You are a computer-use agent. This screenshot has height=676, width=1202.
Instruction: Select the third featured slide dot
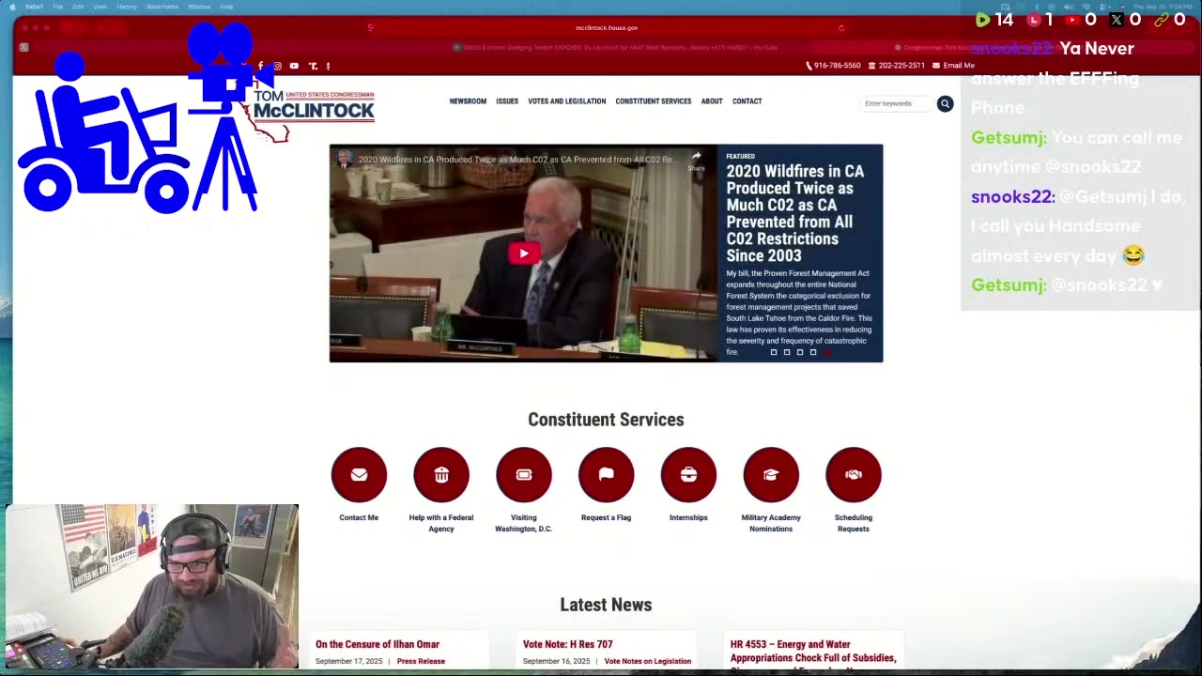point(800,352)
